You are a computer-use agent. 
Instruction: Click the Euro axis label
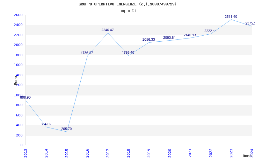coord(16,80)
